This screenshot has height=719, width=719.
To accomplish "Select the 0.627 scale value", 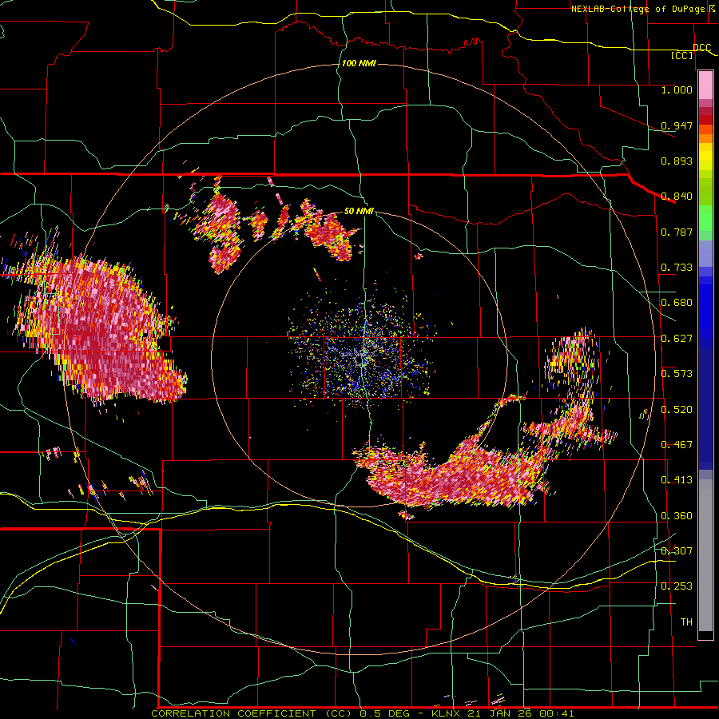I will 677,339.
